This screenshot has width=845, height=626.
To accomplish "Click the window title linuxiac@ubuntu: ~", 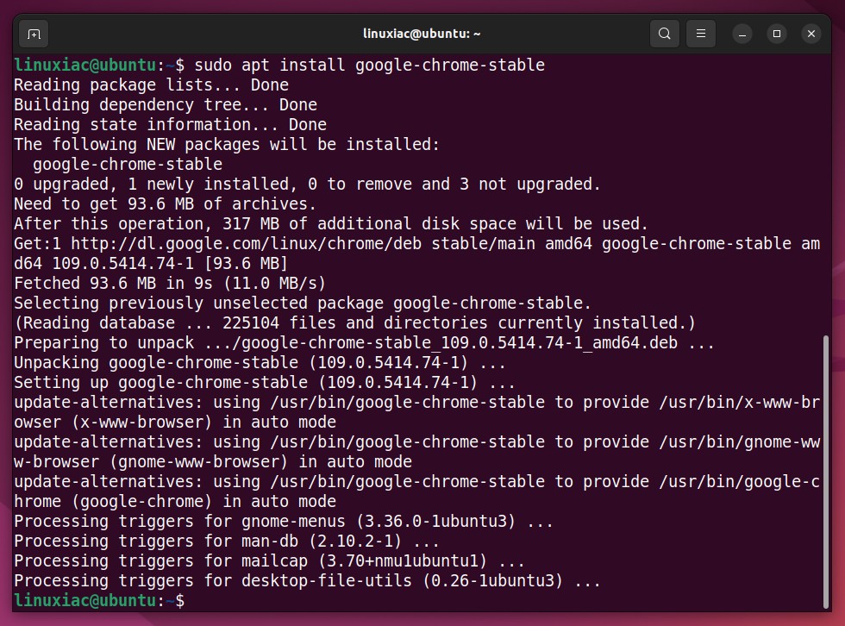I will coord(422,34).
